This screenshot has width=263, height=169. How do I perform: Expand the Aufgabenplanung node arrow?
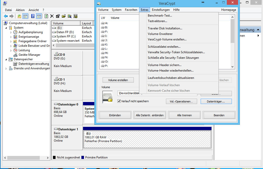point(11,32)
